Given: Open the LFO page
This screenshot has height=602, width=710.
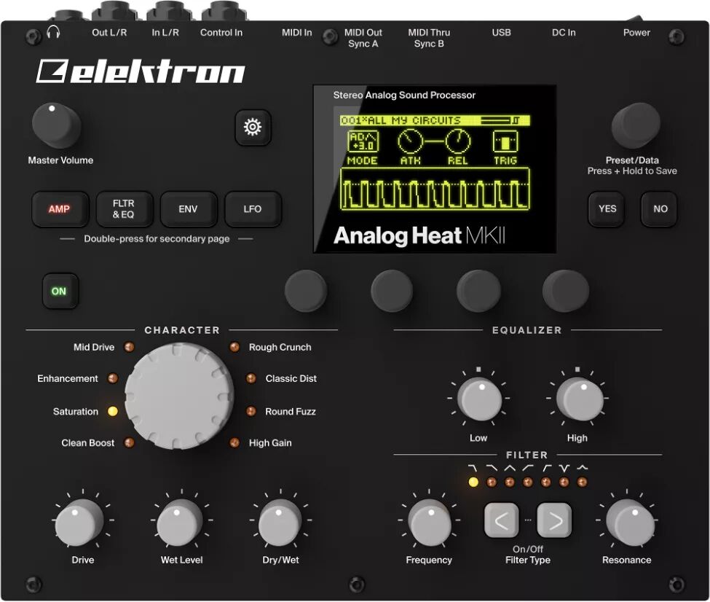Looking at the screenshot, I should click(x=252, y=209).
